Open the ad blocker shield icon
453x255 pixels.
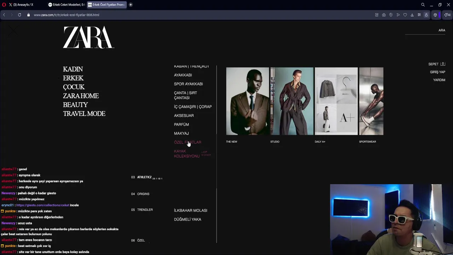pos(391,15)
